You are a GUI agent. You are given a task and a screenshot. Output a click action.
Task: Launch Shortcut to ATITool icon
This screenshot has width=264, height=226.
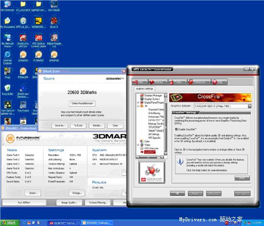(23, 41)
